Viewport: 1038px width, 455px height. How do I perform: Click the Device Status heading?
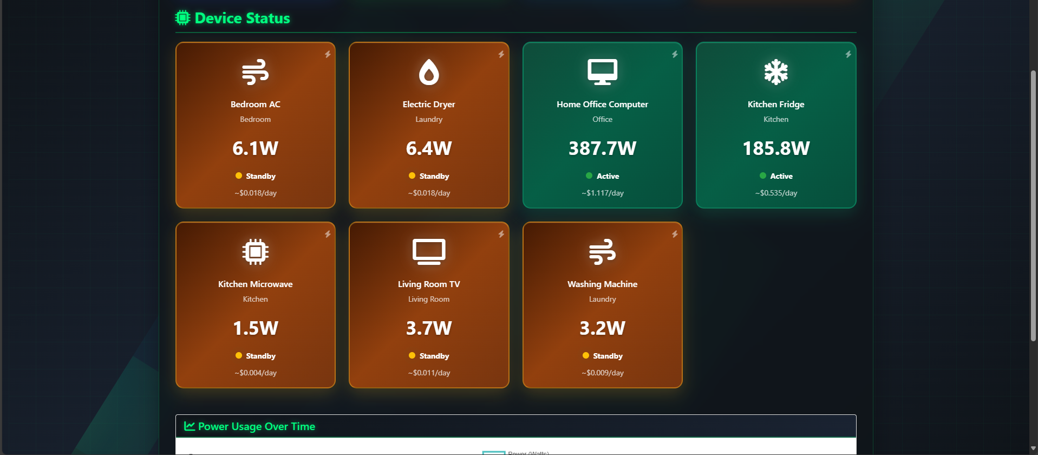(242, 18)
